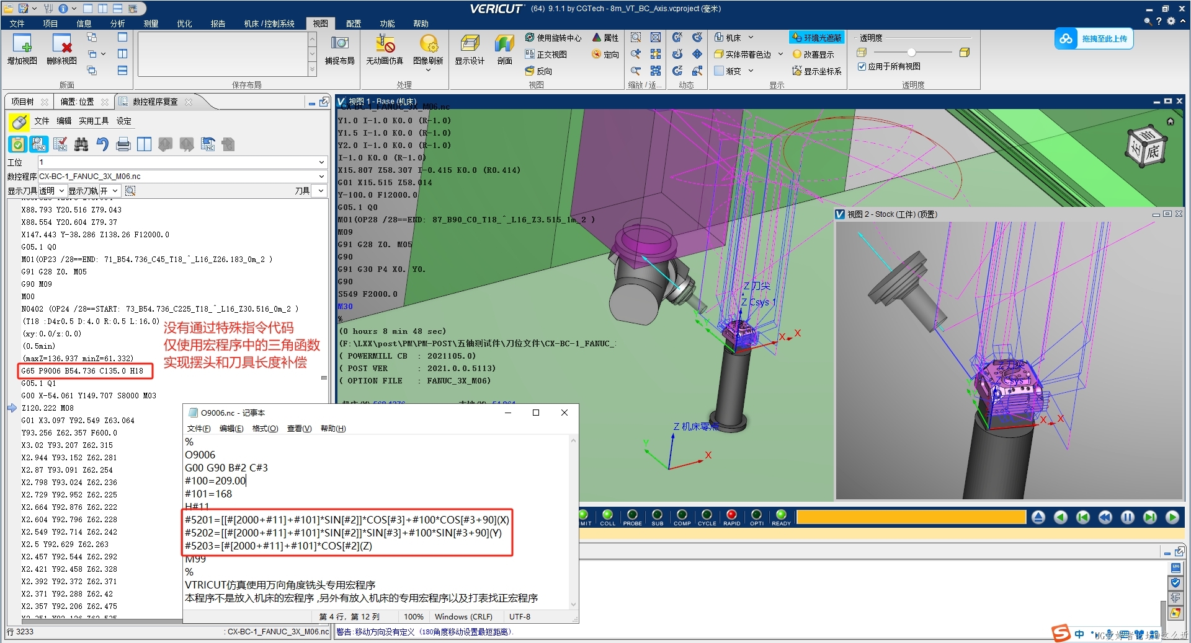Toggle the NC magnifier sync icon

[38, 144]
